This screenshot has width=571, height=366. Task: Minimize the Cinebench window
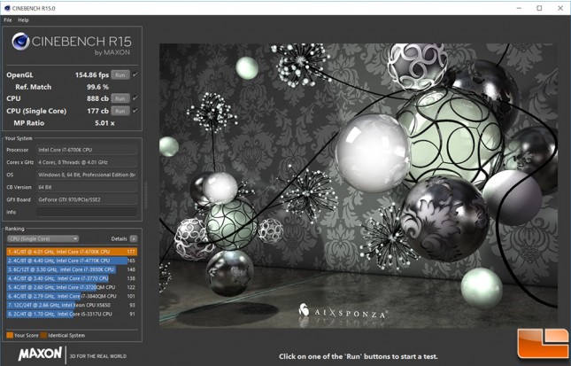pyautogui.click(x=519, y=8)
